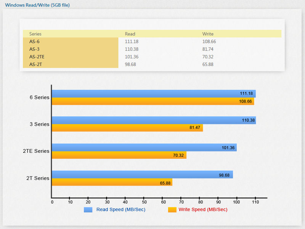Click the 'Write' column header
Image resolution: width=305 pixels, height=229 pixels.
click(208, 34)
